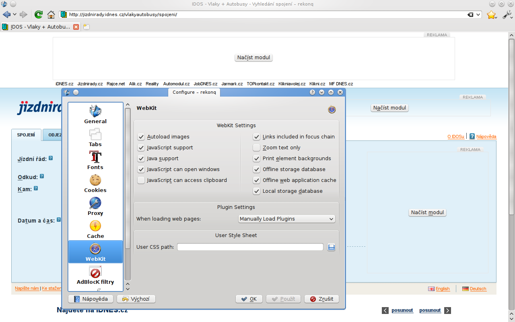
Task: Click help icon next to Datum a čas
Action: 59,220
